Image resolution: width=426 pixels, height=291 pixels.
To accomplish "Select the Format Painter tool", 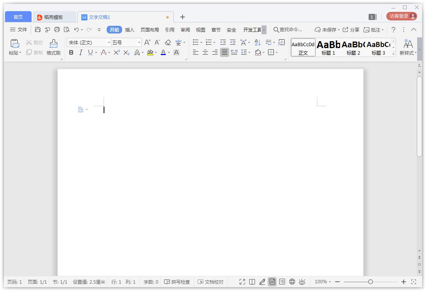I will [54, 47].
